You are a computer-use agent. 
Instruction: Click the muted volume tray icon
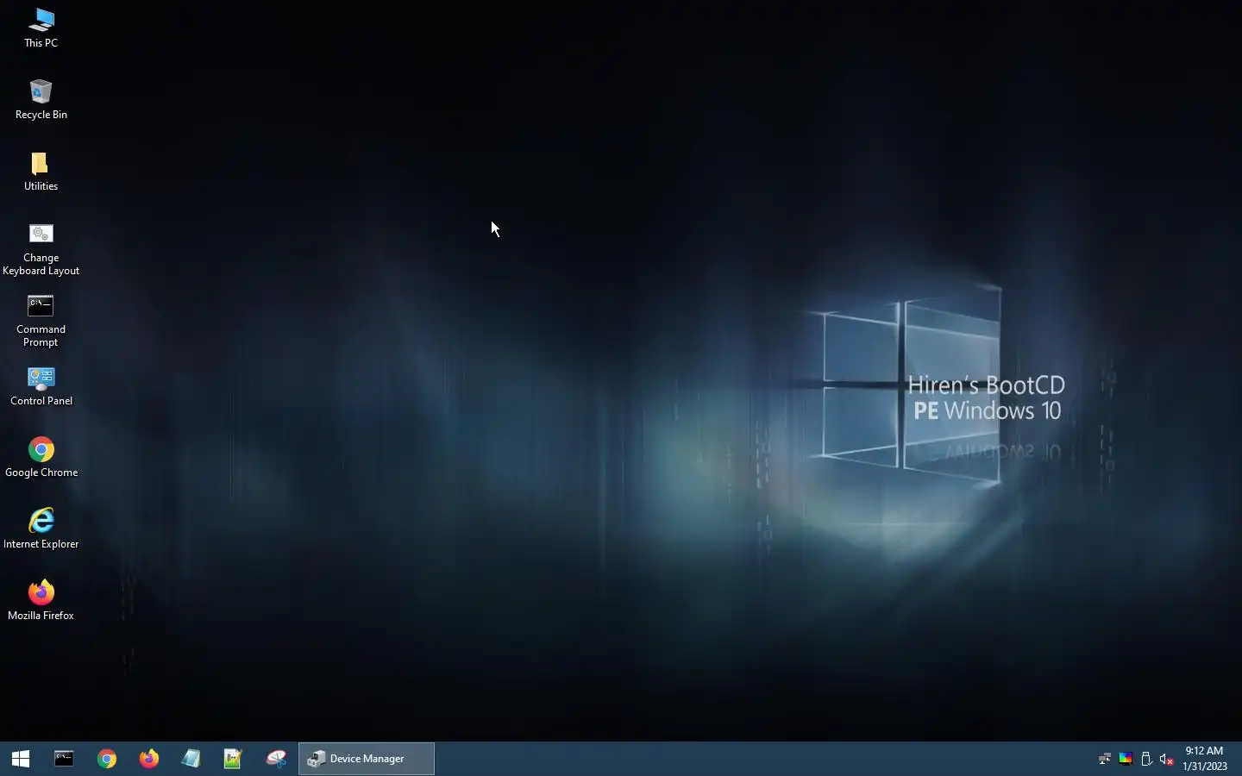[1167, 759]
